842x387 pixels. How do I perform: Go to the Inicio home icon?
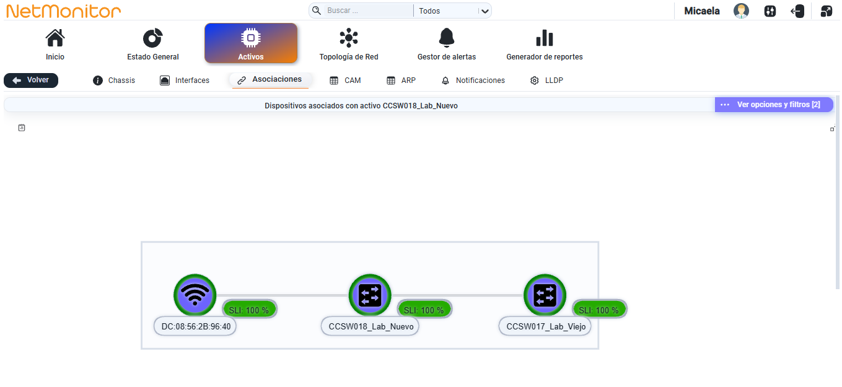(x=55, y=38)
